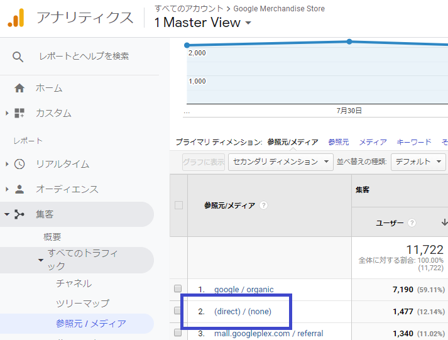Click the July 30 data point on chart

click(x=349, y=41)
